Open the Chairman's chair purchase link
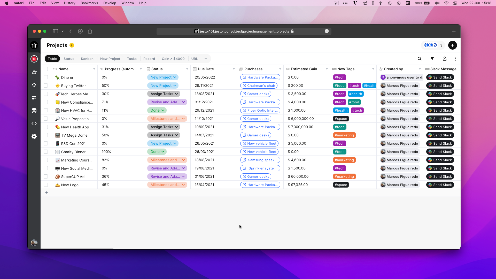The image size is (496, 279). pos(259,86)
